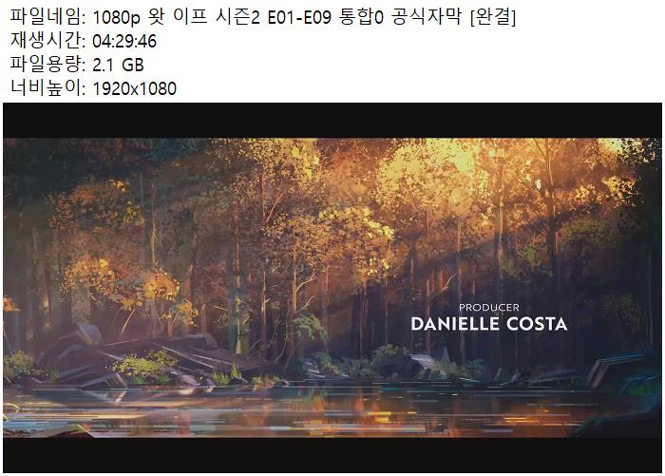Screen dimensions: 665x476
Task: Click the 재생시간 label
Action: 47,41
